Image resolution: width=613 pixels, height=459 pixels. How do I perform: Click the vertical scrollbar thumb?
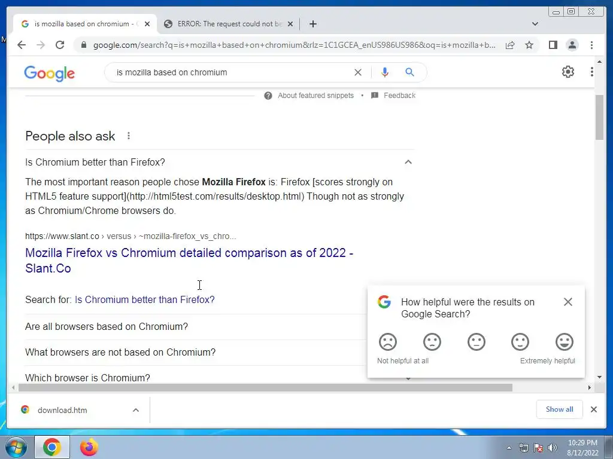(x=599, y=117)
